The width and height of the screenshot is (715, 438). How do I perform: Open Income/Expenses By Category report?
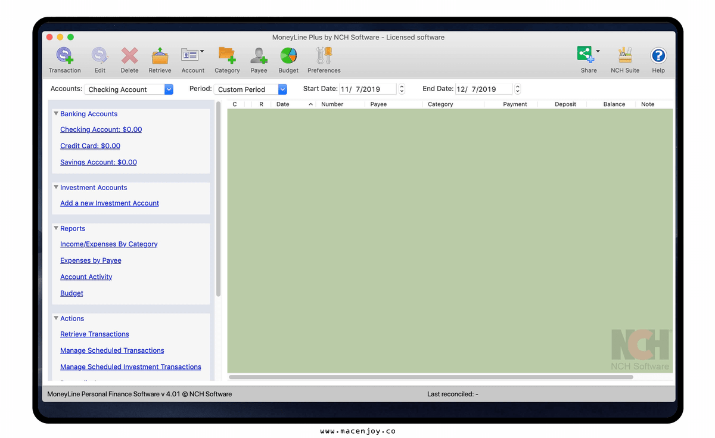click(x=108, y=244)
